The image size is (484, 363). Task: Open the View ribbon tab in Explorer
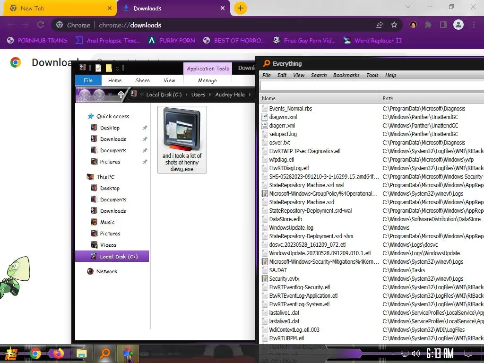click(169, 80)
